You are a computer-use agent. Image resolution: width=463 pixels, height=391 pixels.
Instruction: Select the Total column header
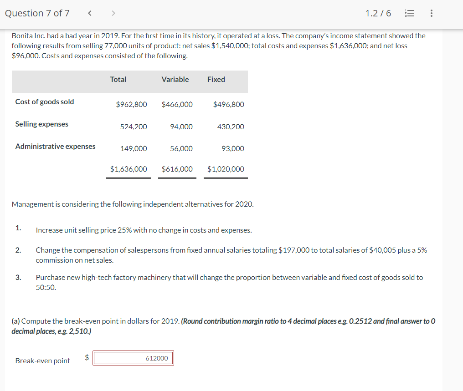point(118,79)
